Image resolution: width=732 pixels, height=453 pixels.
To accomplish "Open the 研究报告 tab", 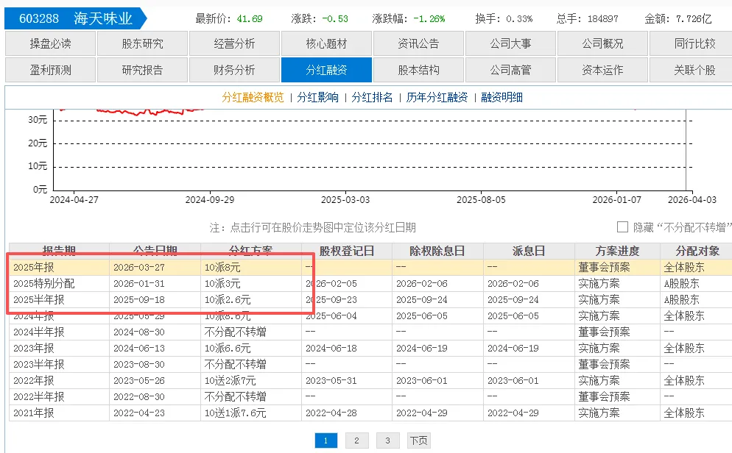I will (x=142, y=70).
